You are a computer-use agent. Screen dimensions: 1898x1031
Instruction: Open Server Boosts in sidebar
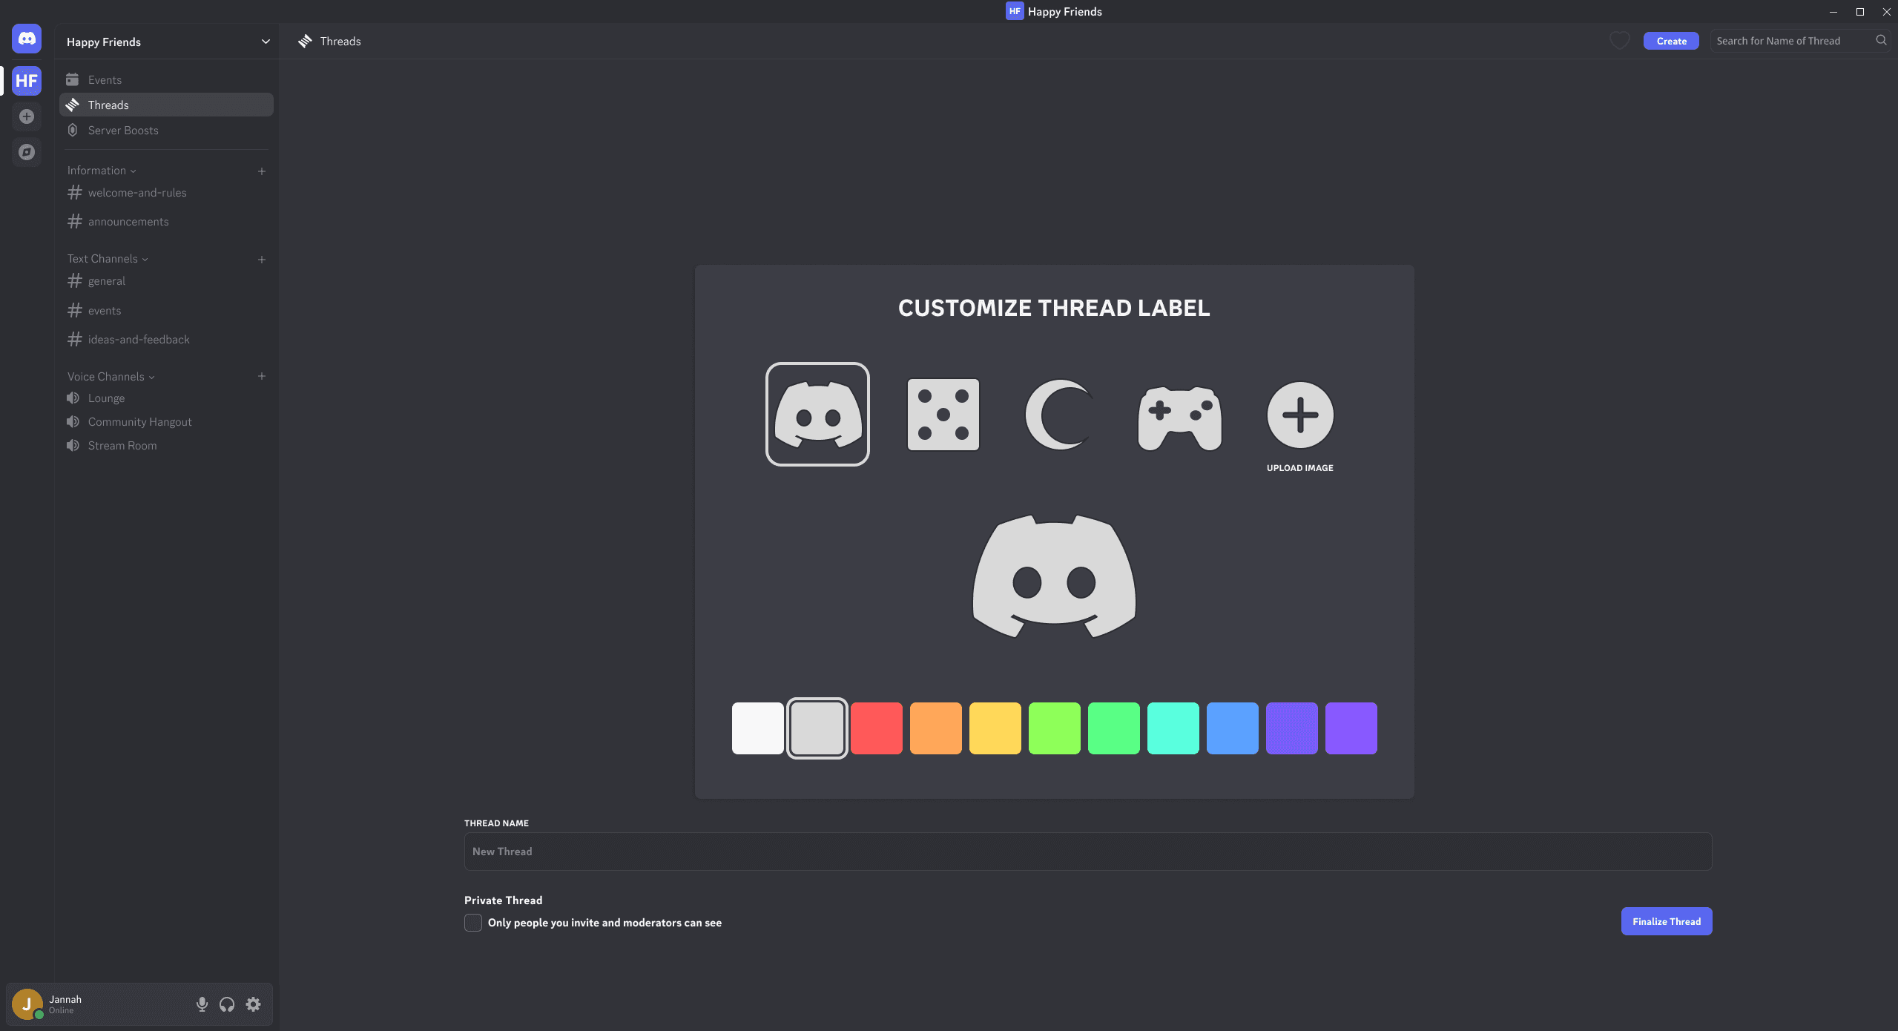coord(123,131)
